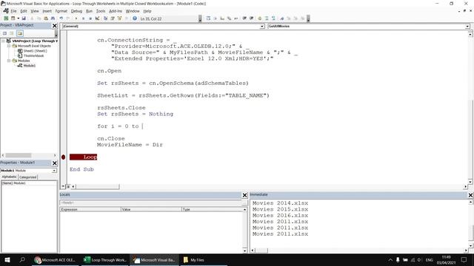This screenshot has height=266, width=474.
Task: Switch to the Alphabetic properties tab
Action: (x=10, y=177)
